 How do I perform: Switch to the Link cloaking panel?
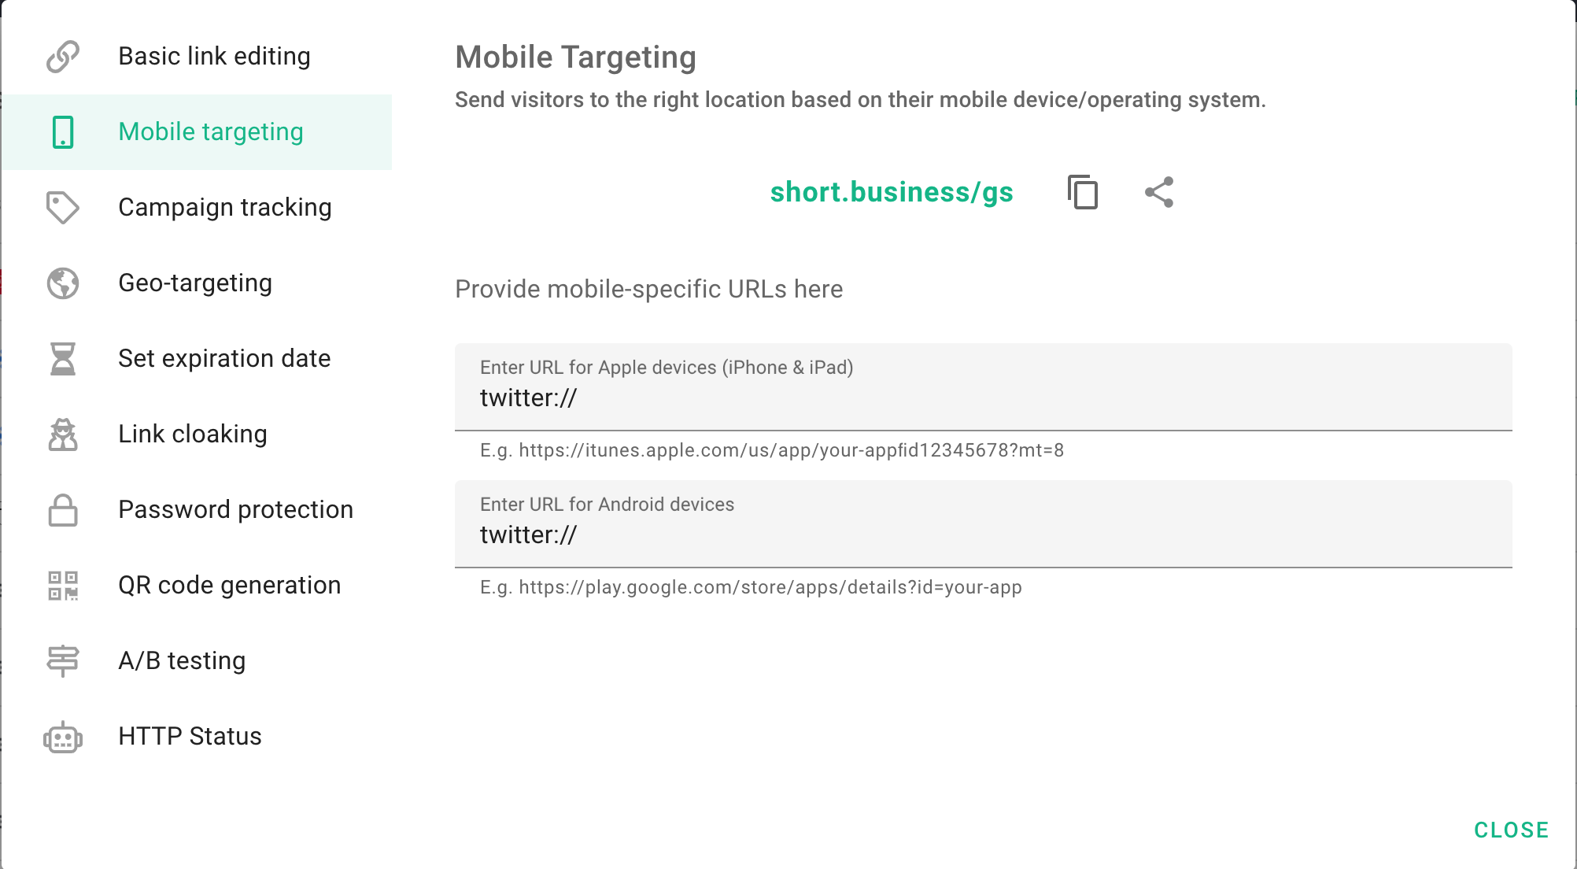[x=193, y=434]
